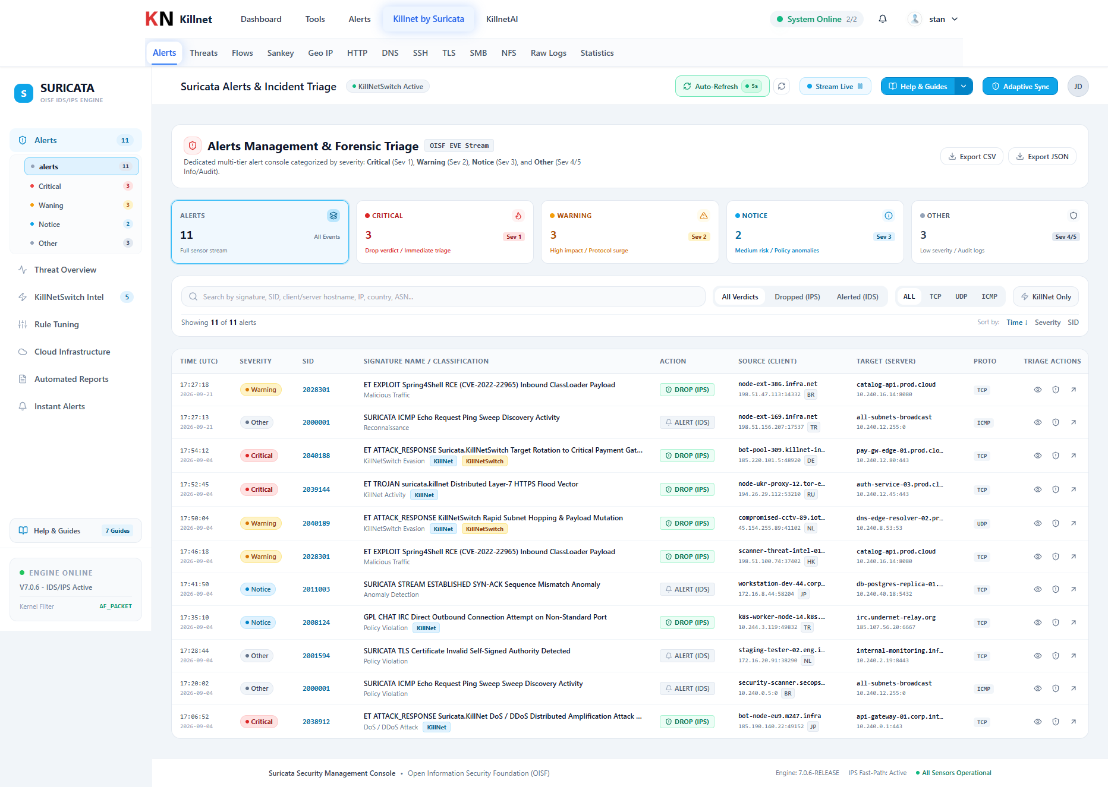Image resolution: width=1108 pixels, height=787 pixels.
Task: Expand the Help & Guides dropdown arrow
Action: point(964,86)
